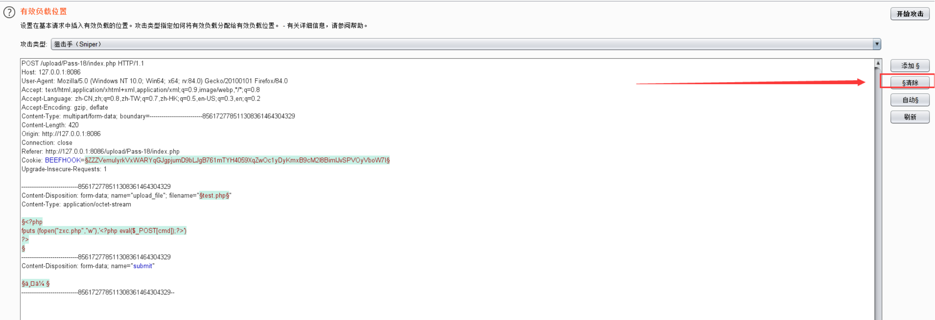The image size is (935, 320).
Task: Click the 添加 § add marker button
Action: point(910,66)
